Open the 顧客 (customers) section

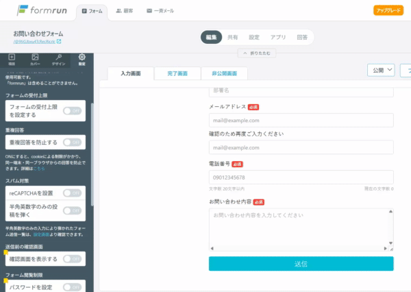124,11
